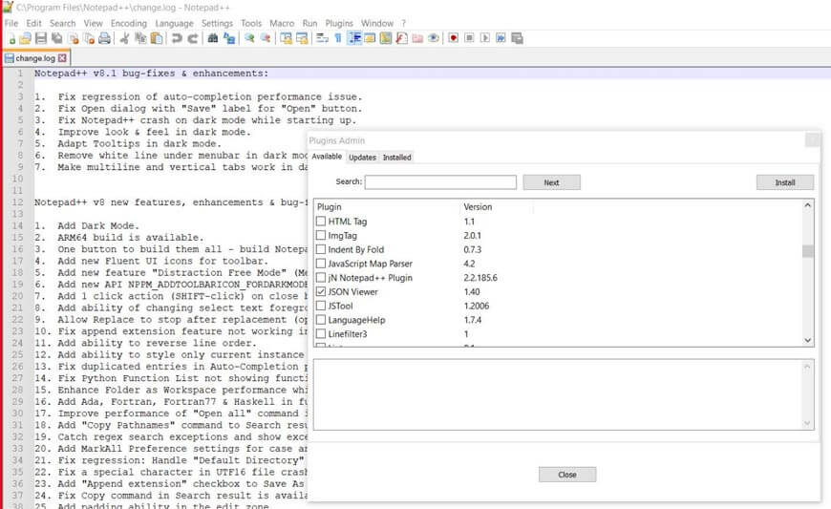Create a new file using toolbar icon
This screenshot has width=831, height=509.
11,38
